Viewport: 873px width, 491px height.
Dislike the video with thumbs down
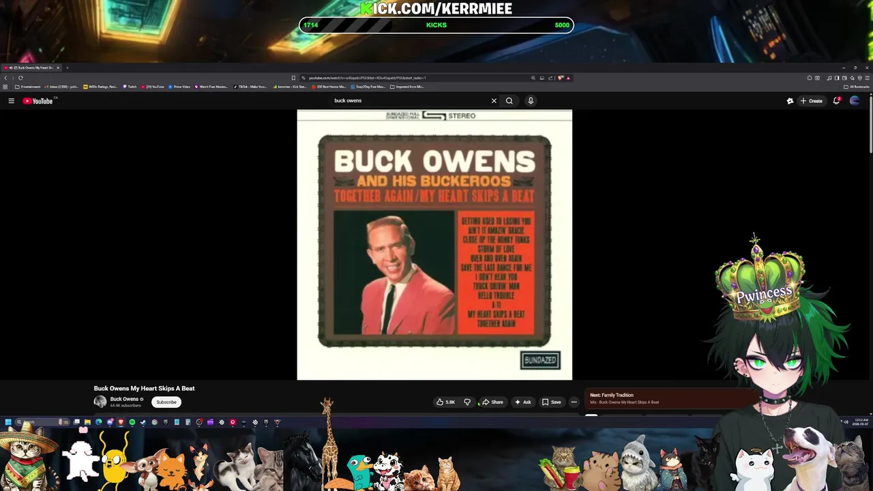467,402
